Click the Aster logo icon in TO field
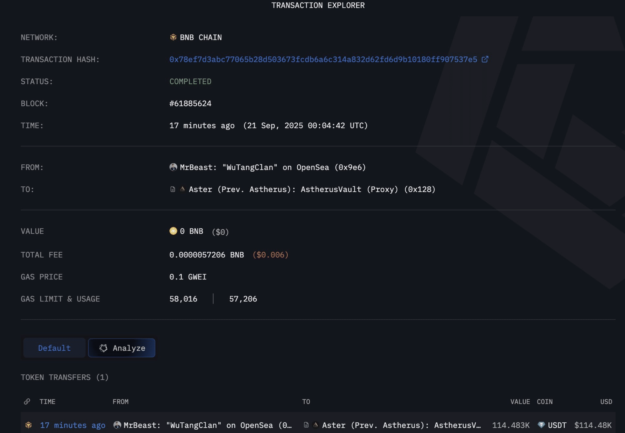This screenshot has width=625, height=433. point(182,189)
